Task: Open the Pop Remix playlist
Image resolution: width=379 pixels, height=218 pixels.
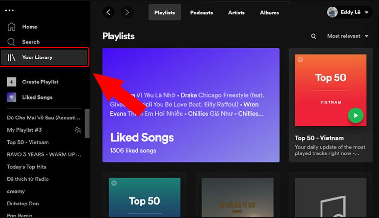Action: 20,215
